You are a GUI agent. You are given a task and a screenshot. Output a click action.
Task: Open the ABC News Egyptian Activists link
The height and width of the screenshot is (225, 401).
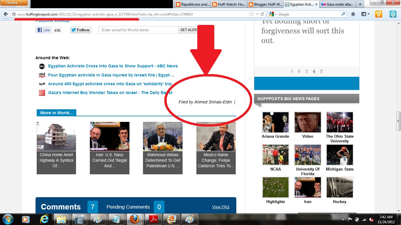(x=113, y=66)
